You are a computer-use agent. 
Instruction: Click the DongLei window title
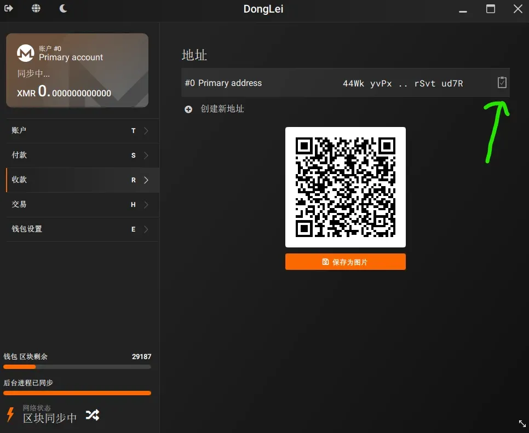click(x=263, y=9)
